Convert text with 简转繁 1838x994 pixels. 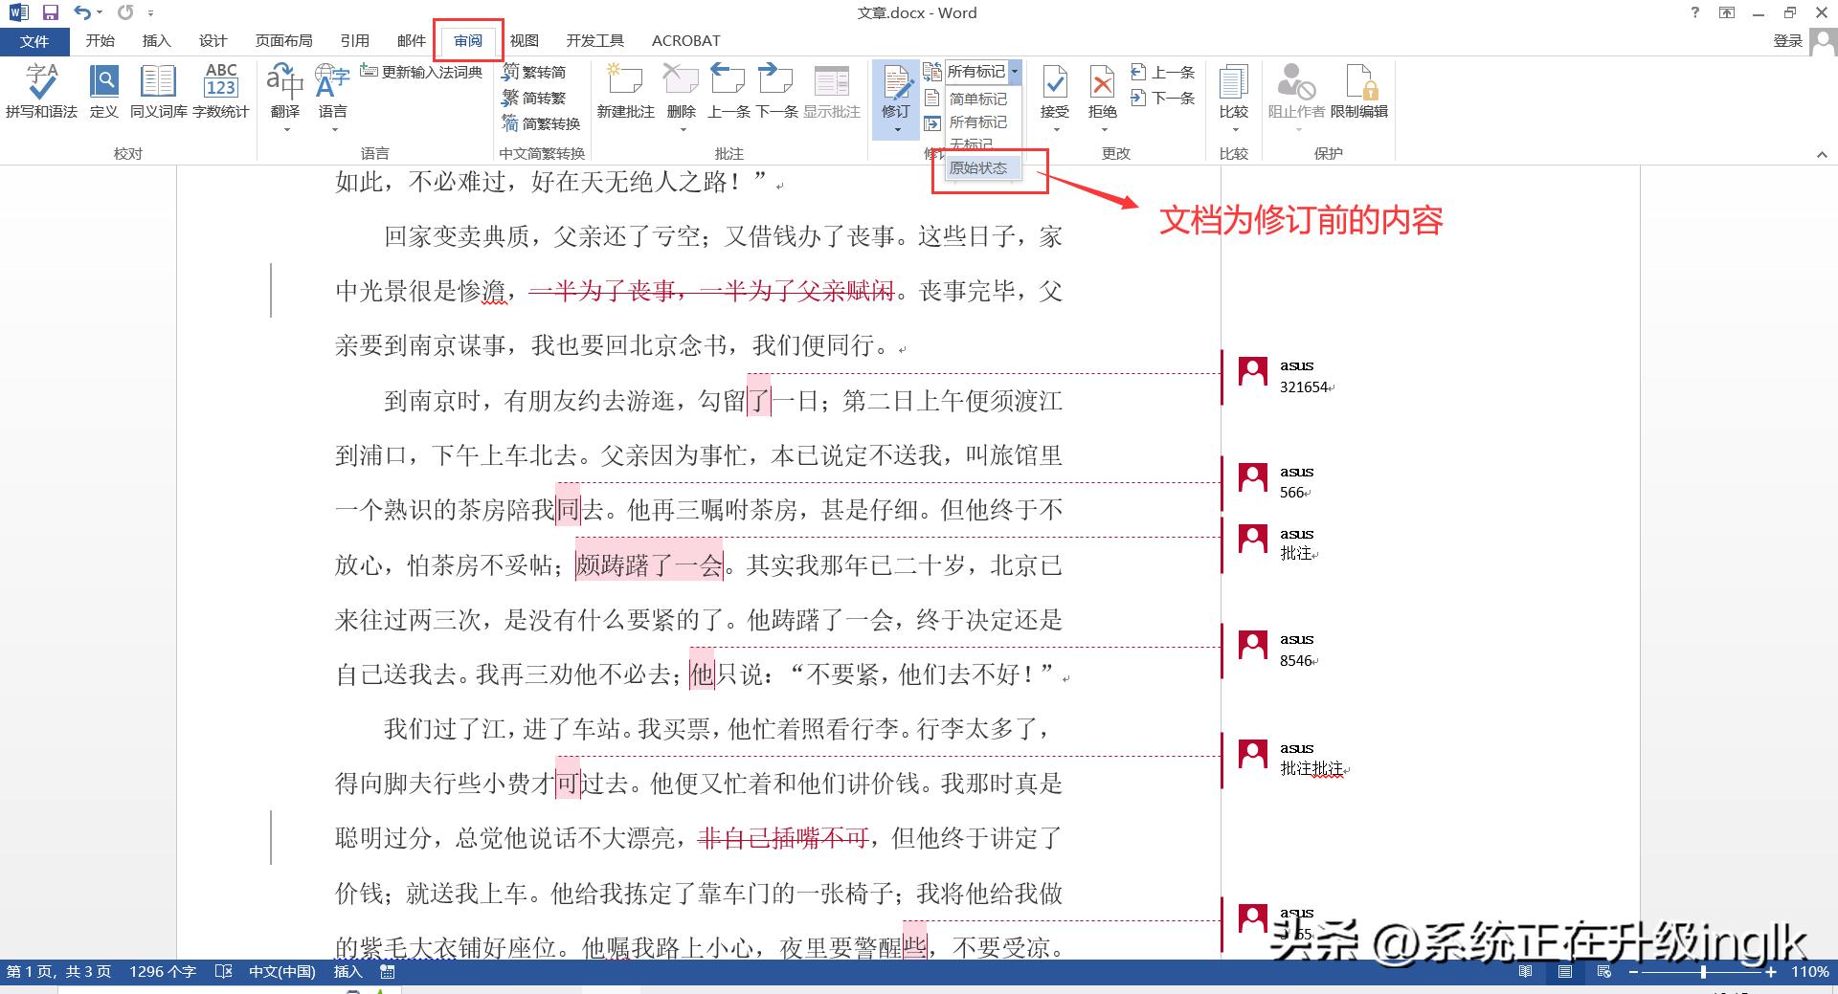(534, 98)
